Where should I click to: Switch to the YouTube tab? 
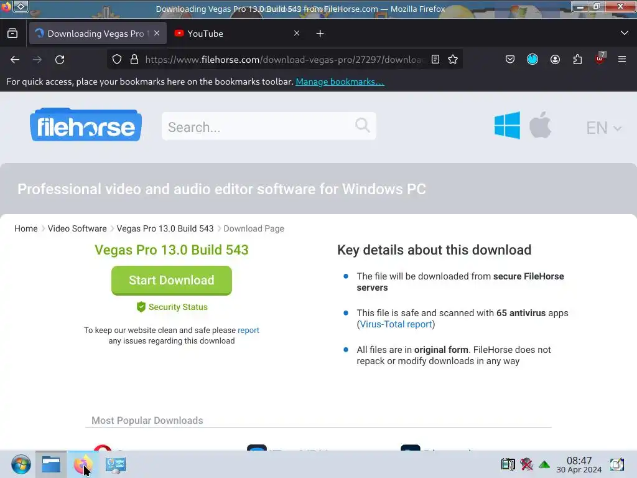coord(238,34)
